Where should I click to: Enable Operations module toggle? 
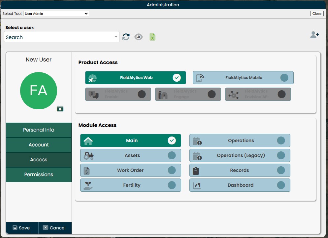pos(281,140)
